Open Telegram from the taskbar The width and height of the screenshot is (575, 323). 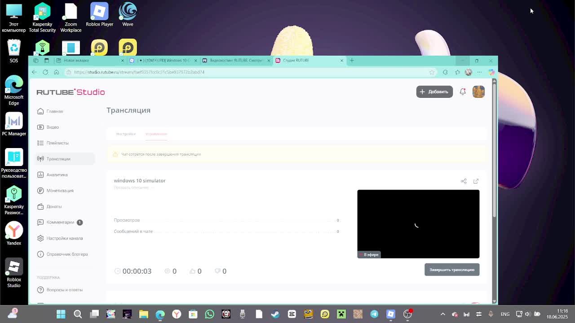(x=374, y=314)
